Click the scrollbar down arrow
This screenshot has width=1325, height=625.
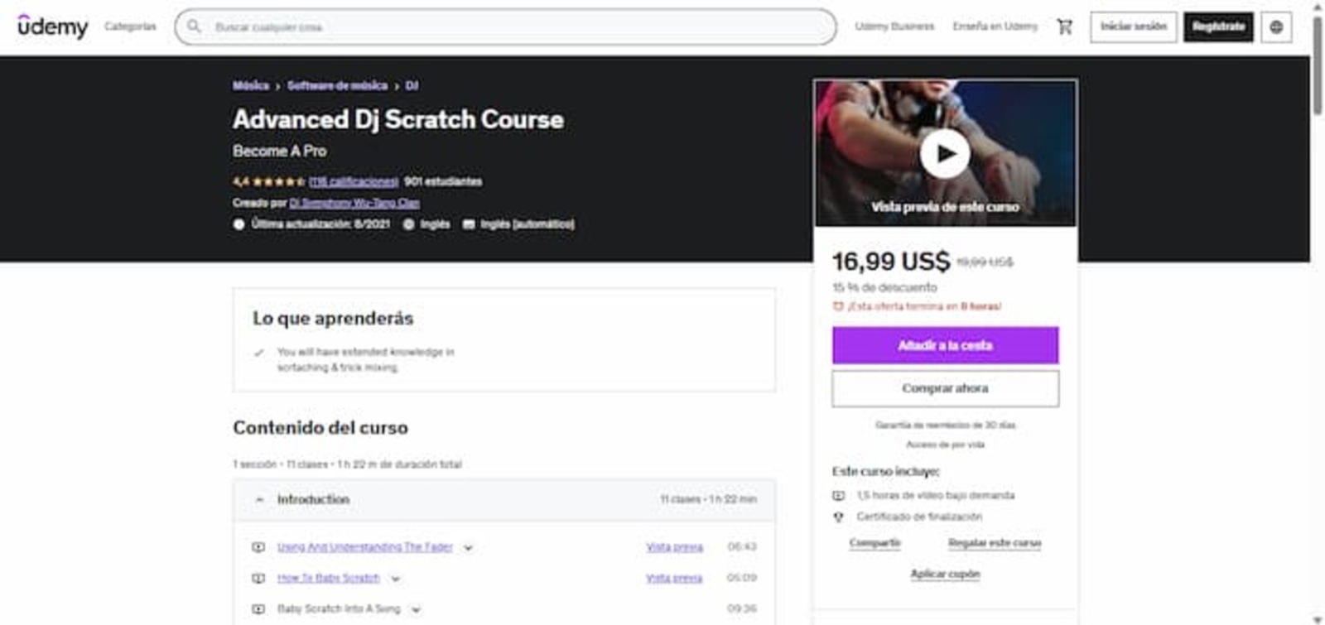point(1318,618)
